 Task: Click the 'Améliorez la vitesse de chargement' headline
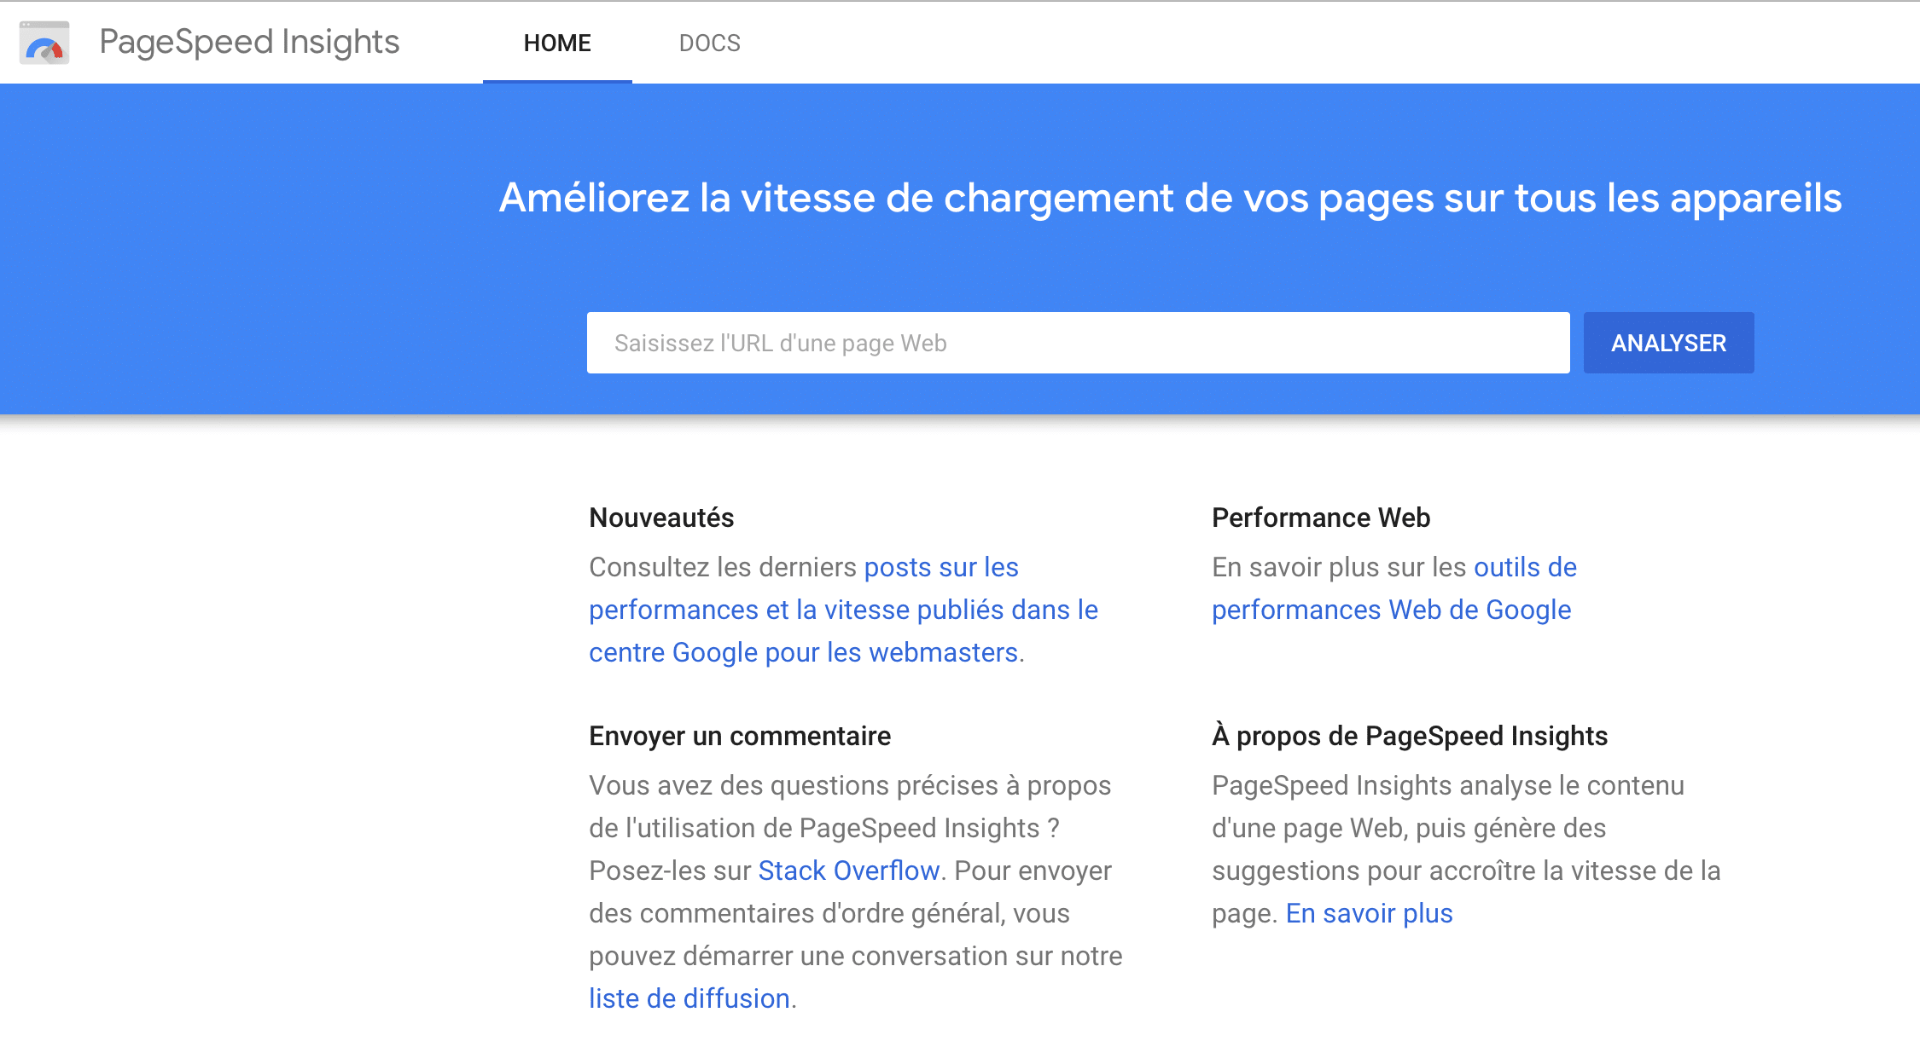(1169, 198)
